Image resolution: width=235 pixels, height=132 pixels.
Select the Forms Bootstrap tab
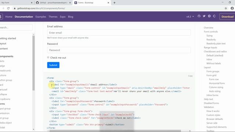point(92,3)
